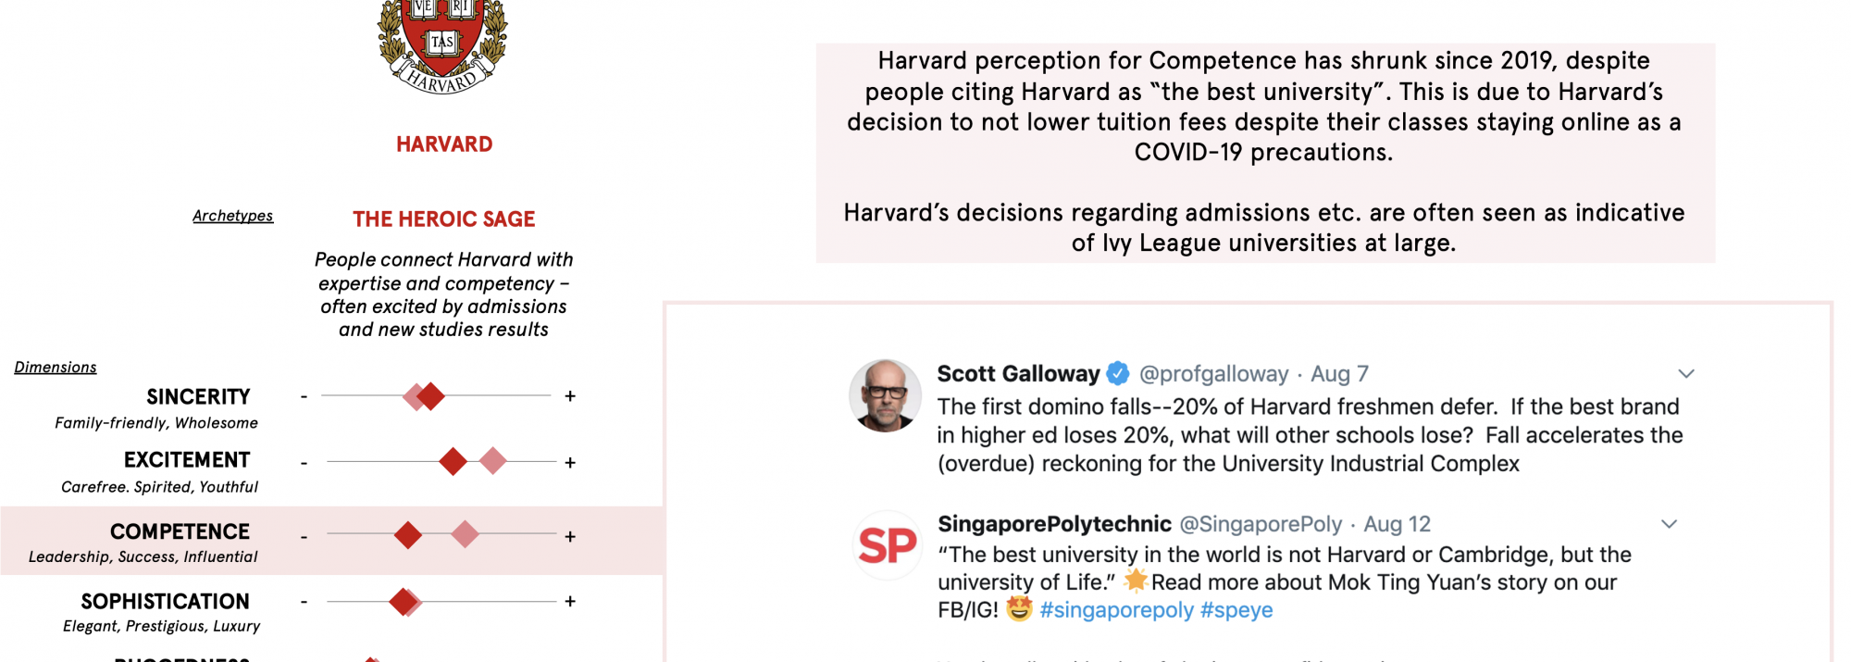Click Scott Galloway's profile photo
This screenshot has width=1851, height=662.
885,395
